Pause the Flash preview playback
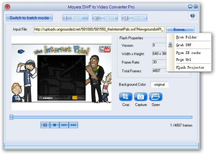This screenshot has height=154, width=216. [x=45, y=125]
